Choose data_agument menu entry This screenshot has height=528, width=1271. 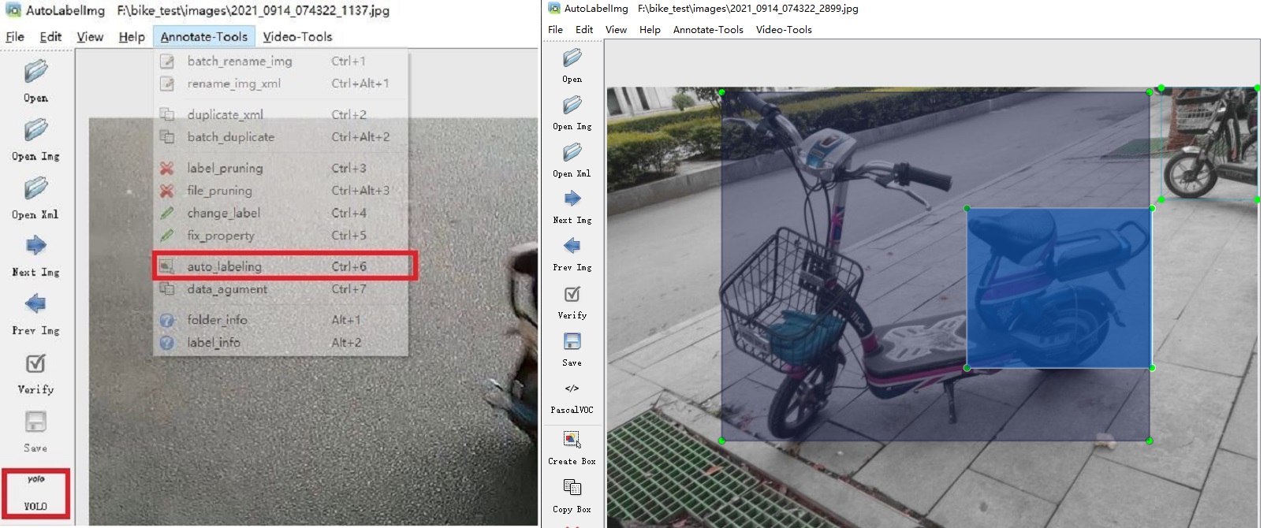coord(281,289)
